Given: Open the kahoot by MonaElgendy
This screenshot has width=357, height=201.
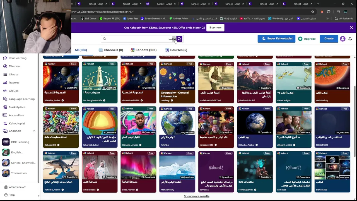Looking at the screenshot, I should [x=255, y=172].
